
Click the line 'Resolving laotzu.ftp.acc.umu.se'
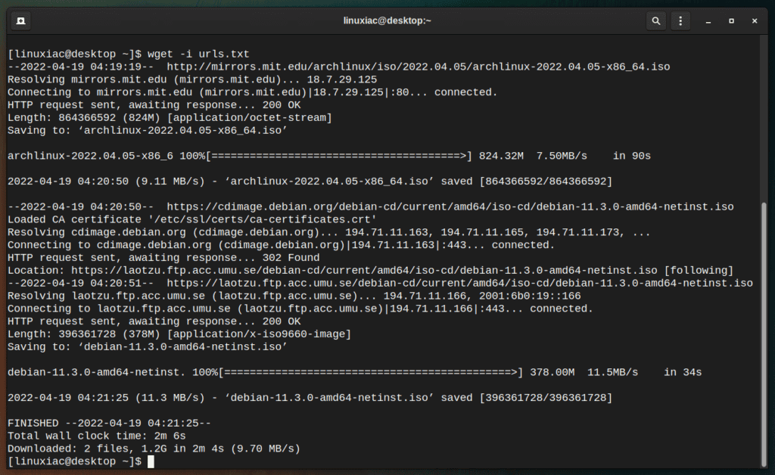tap(294, 296)
